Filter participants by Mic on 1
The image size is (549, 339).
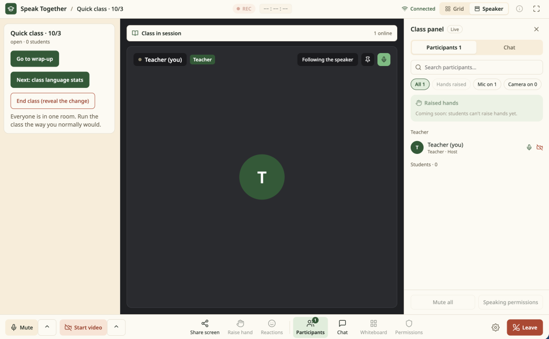tap(487, 84)
